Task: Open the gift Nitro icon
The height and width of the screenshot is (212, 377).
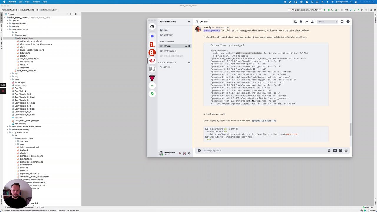Action: pyautogui.click(x=329, y=150)
